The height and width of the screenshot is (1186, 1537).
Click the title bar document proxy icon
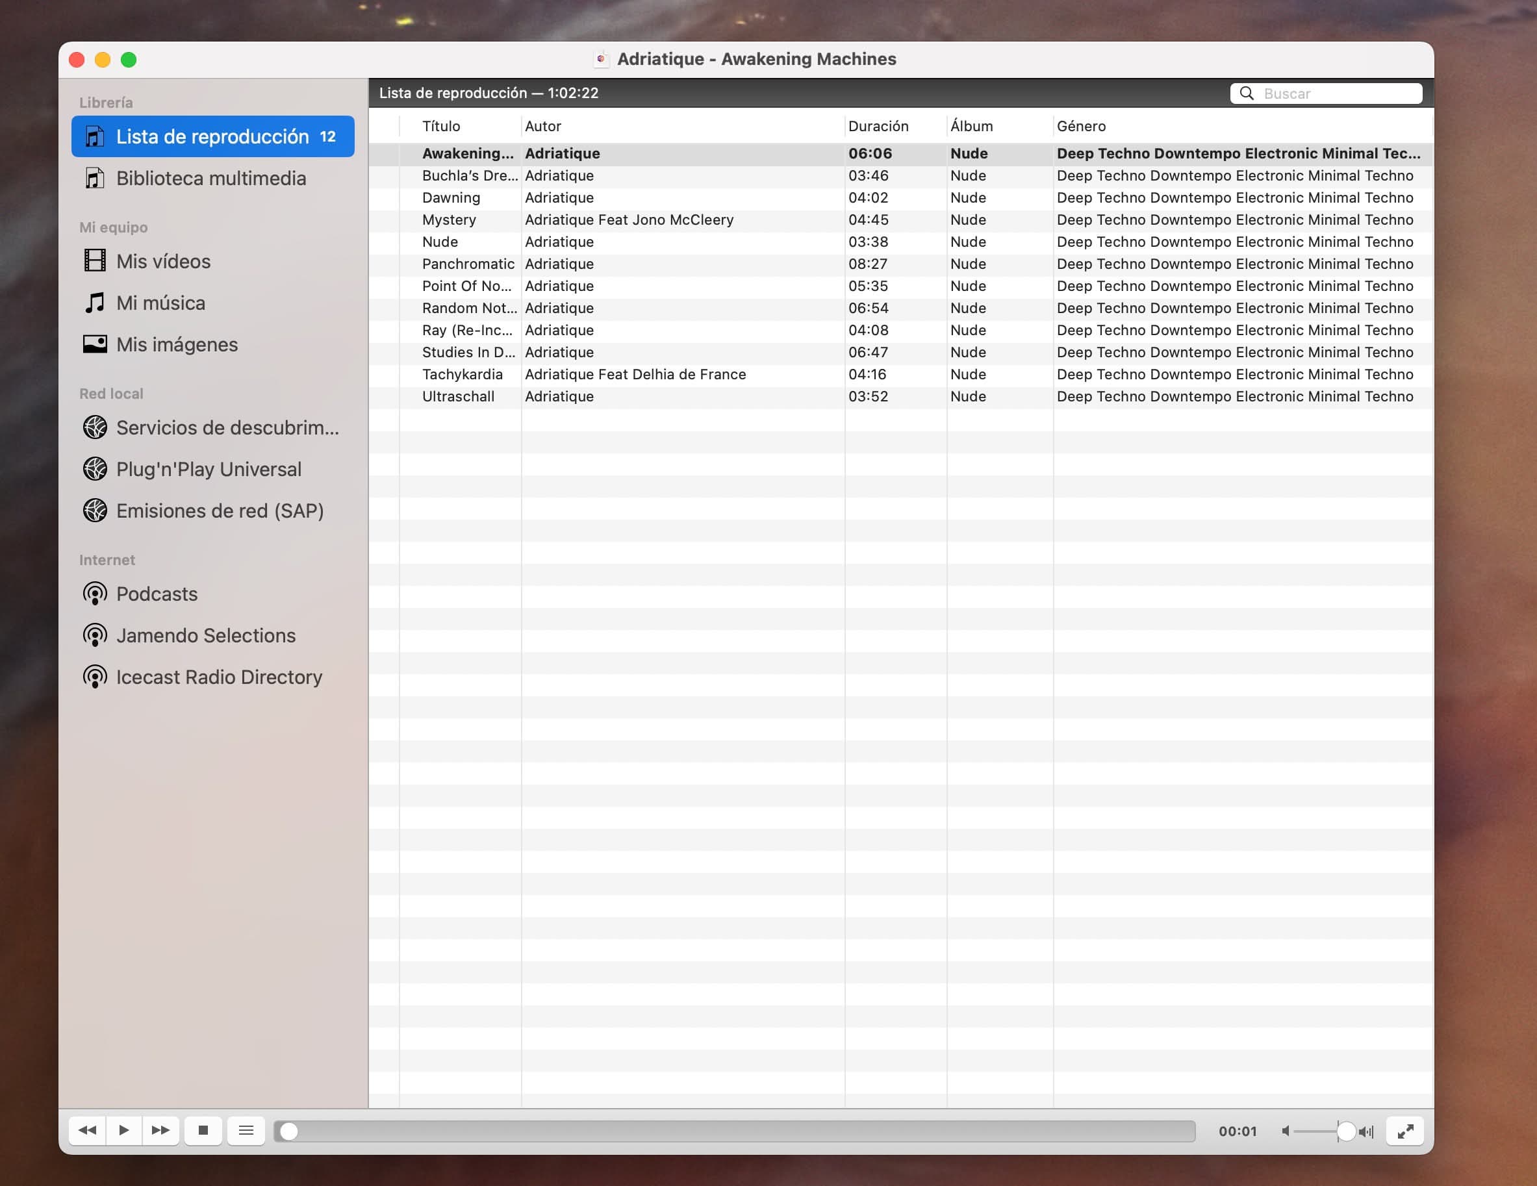(x=601, y=59)
